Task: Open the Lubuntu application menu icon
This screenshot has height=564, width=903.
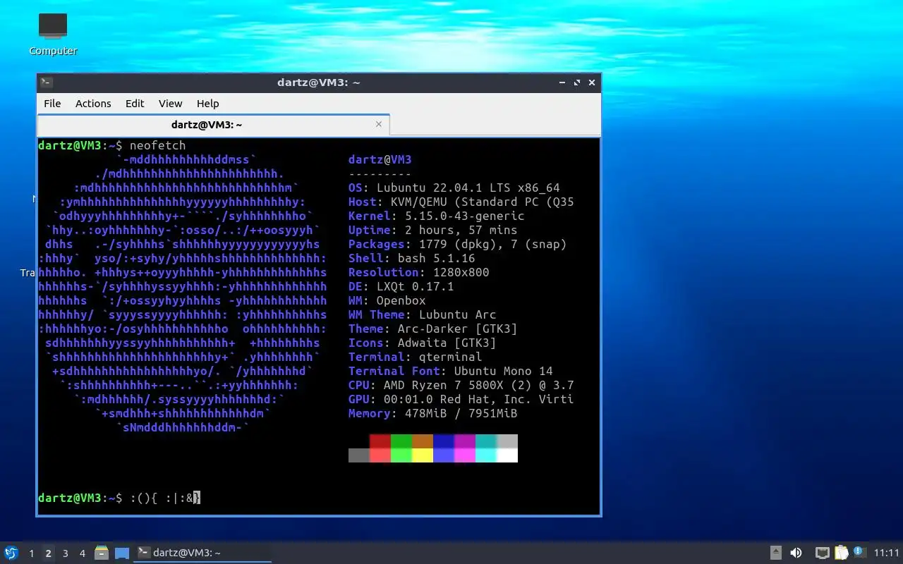Action: pyautogui.click(x=11, y=553)
